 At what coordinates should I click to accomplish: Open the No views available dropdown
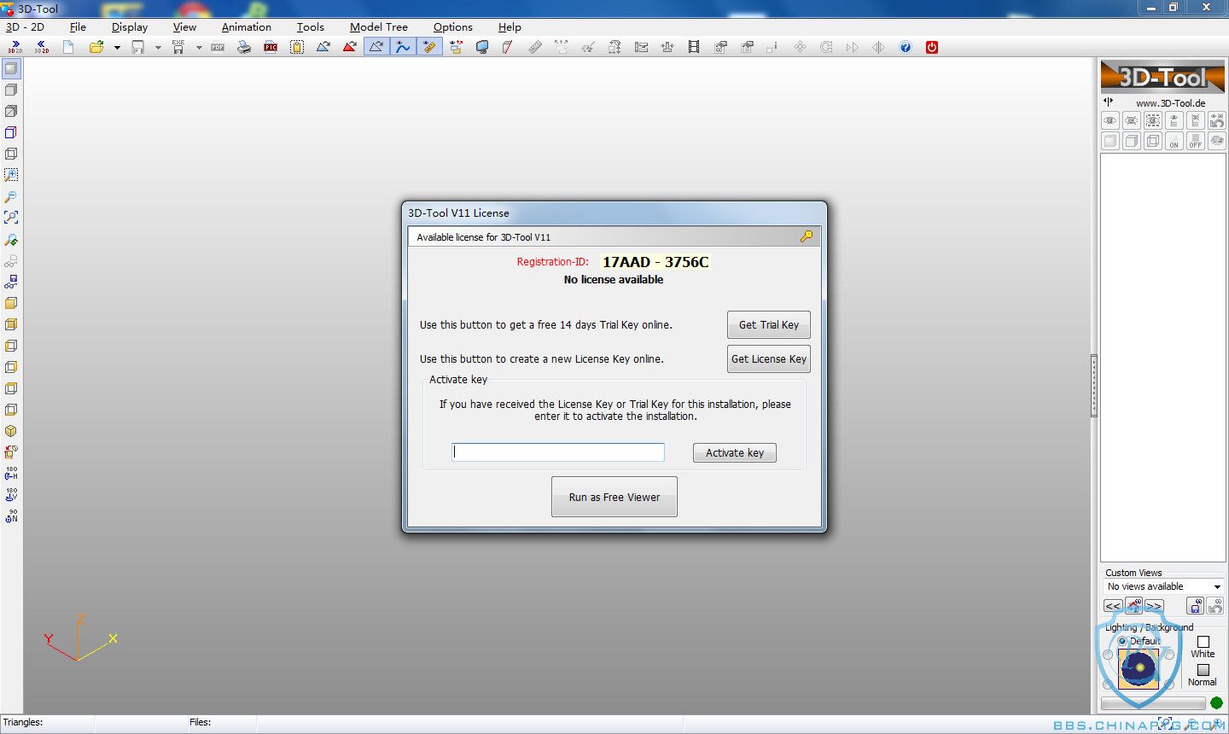pyautogui.click(x=1163, y=586)
